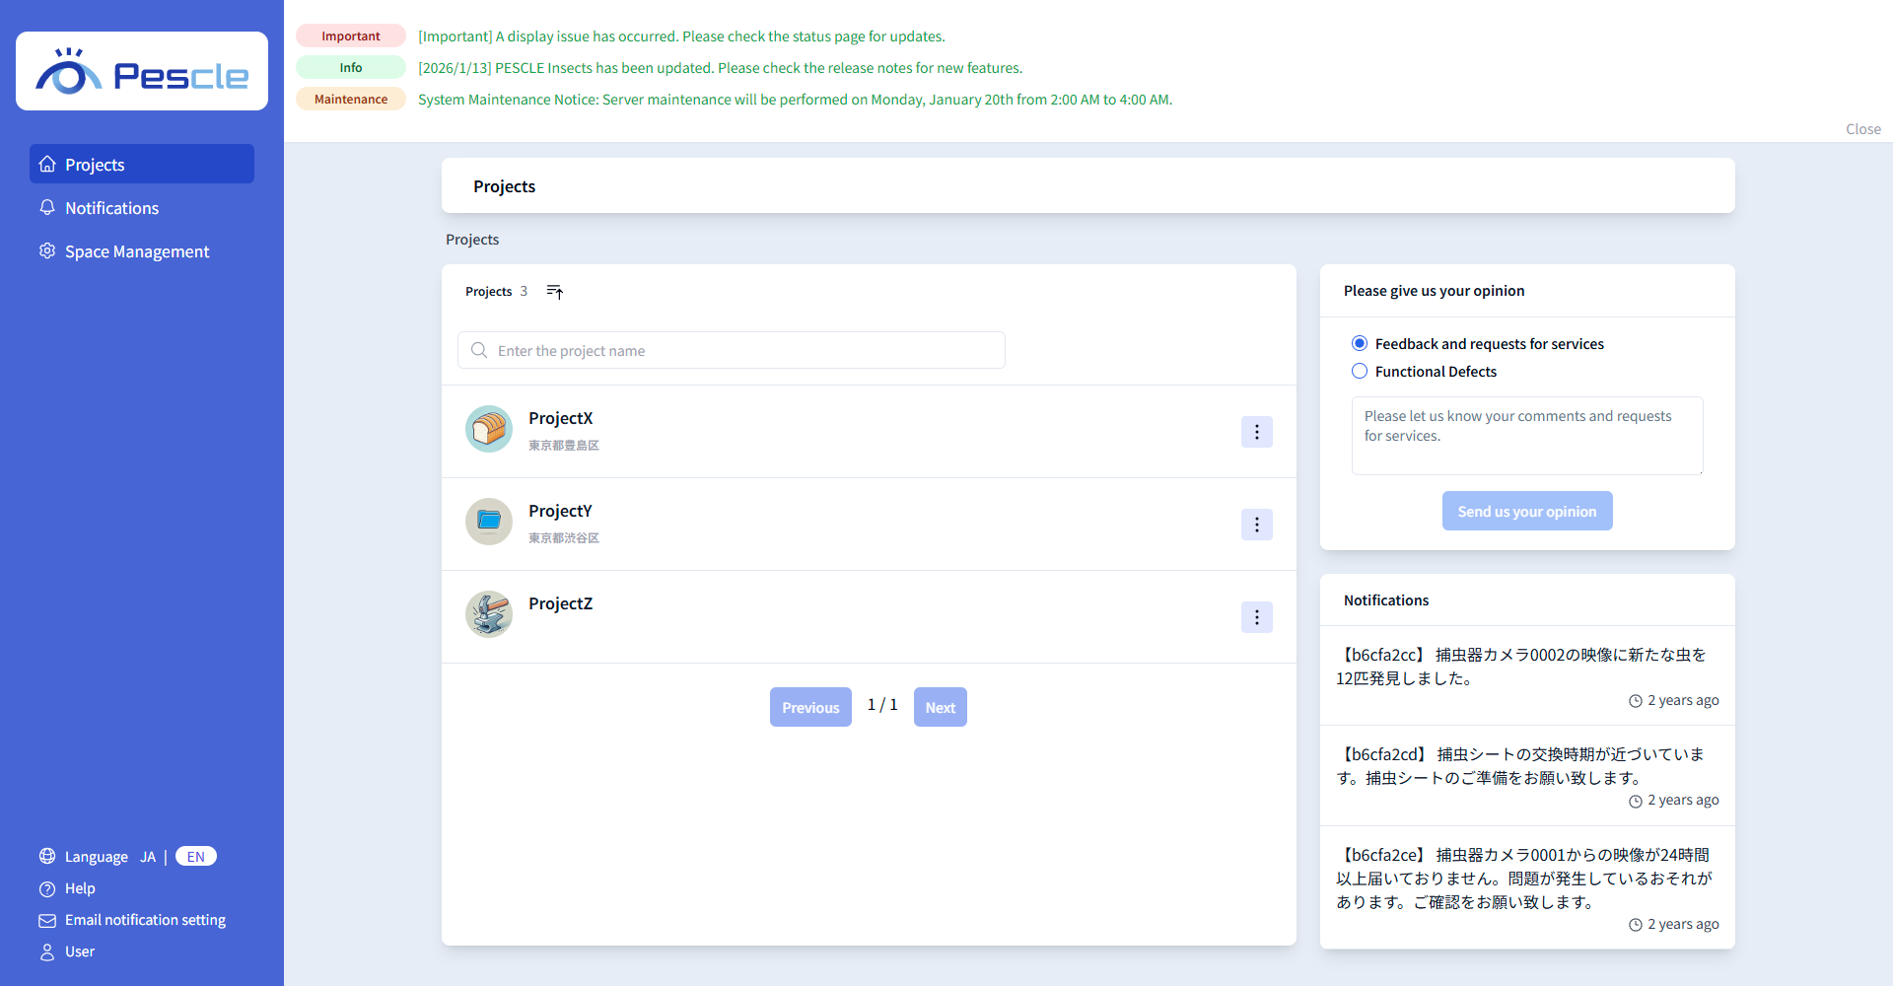This screenshot has width=1893, height=986.
Task: Open ProjectZ hammer thumbnail icon
Action: click(x=489, y=614)
